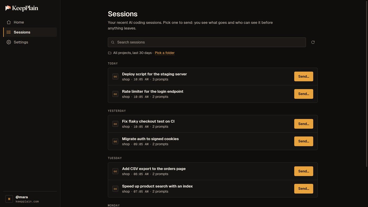
Task: Click the page's vertical scrollbar
Action: click(367, 84)
